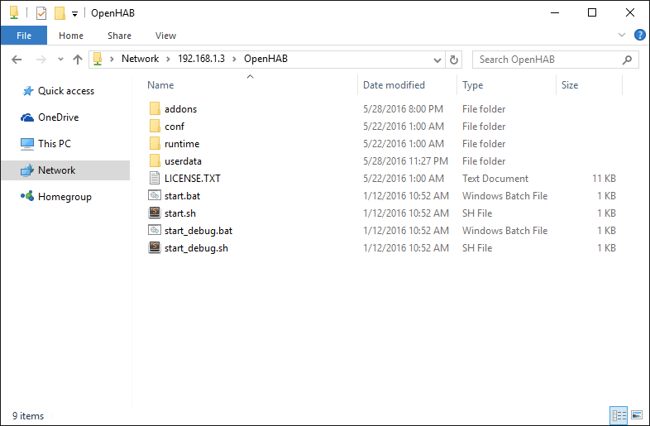Click the Network breadcrumb in address bar
This screenshot has width=650, height=426.
(x=140, y=59)
